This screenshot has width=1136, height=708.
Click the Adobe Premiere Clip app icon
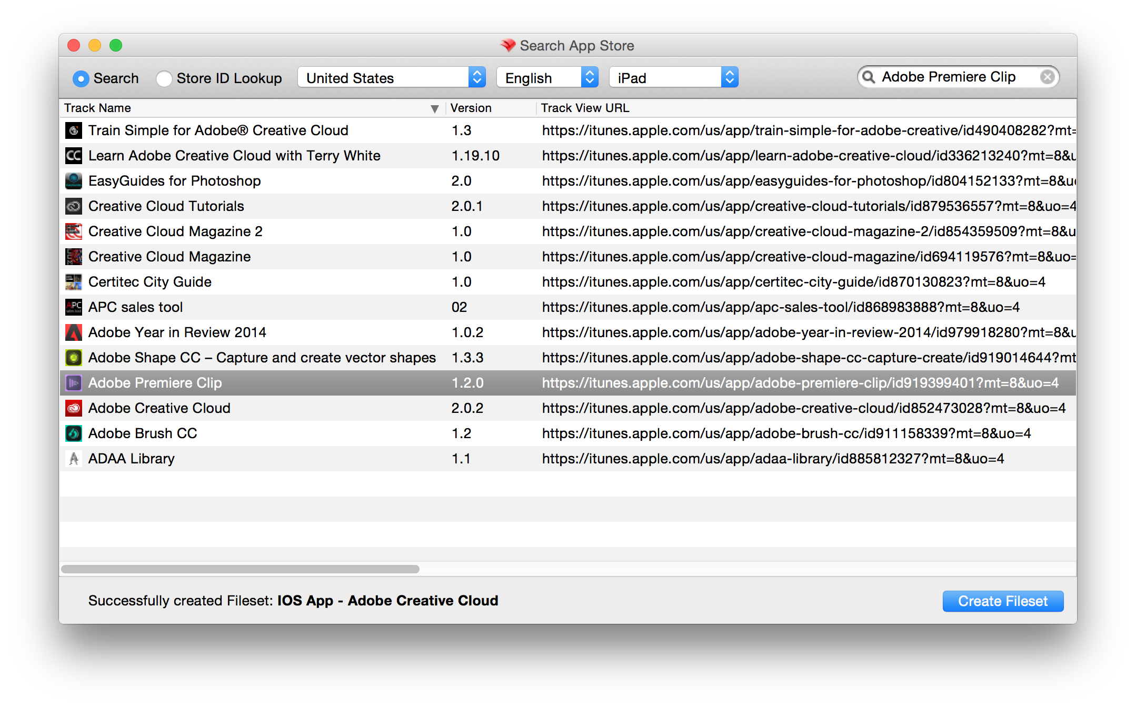pyautogui.click(x=74, y=383)
